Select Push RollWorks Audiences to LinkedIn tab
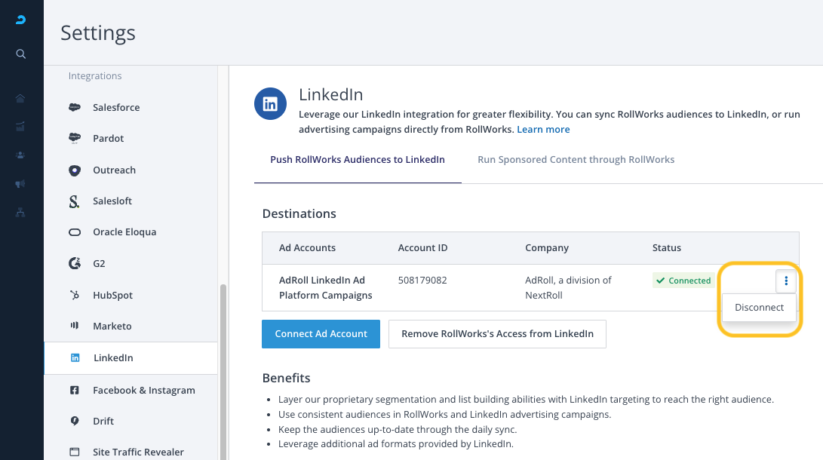The image size is (823, 460). (358, 160)
